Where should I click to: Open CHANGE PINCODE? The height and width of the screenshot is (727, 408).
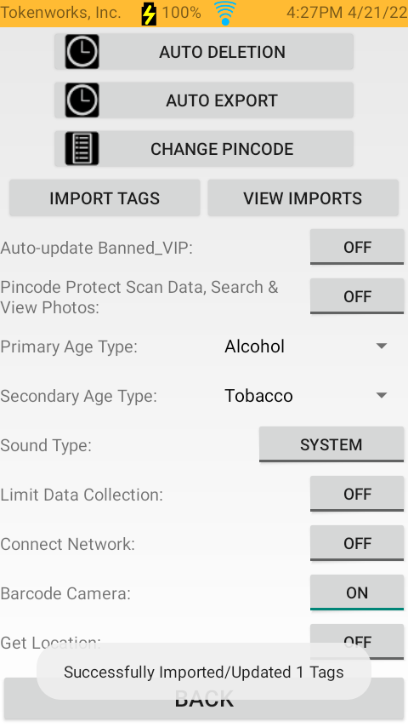(x=204, y=149)
